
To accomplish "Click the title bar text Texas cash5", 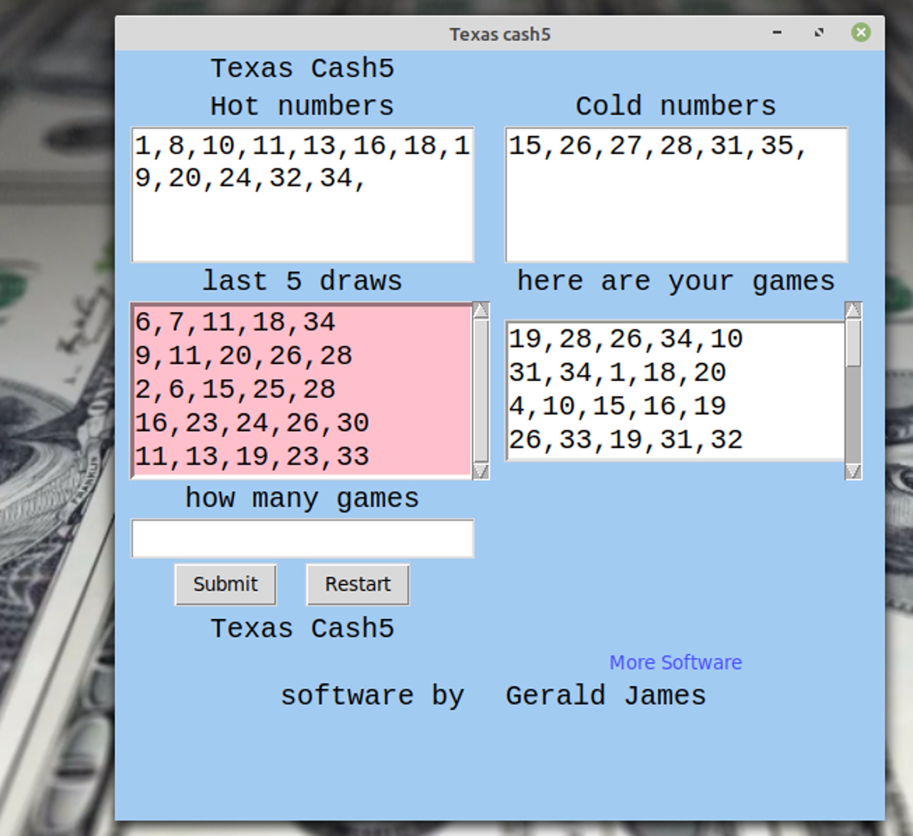I will coord(500,33).
